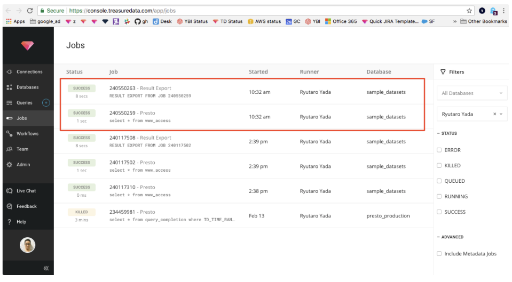Open job 240550263 Result Export
This screenshot has height=282, width=512.
[140, 88]
